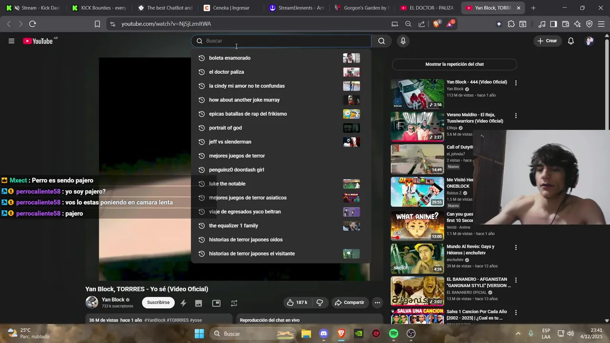Start voice search with microphone icon
610x343 pixels.
coord(403,41)
